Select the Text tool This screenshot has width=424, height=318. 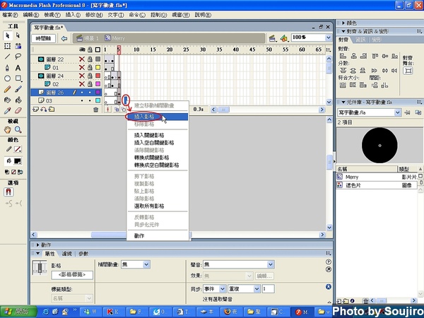click(18, 68)
